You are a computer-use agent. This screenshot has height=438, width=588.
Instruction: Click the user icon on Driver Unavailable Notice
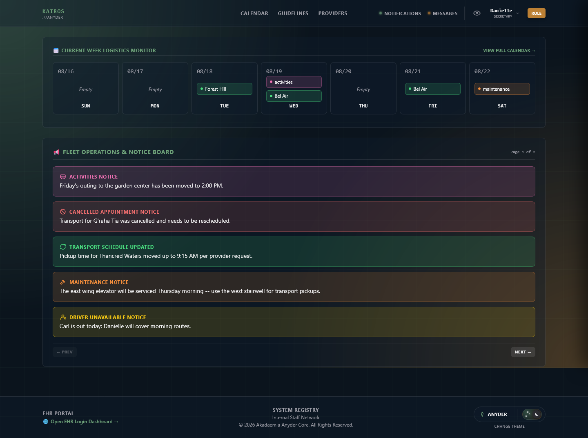point(63,317)
